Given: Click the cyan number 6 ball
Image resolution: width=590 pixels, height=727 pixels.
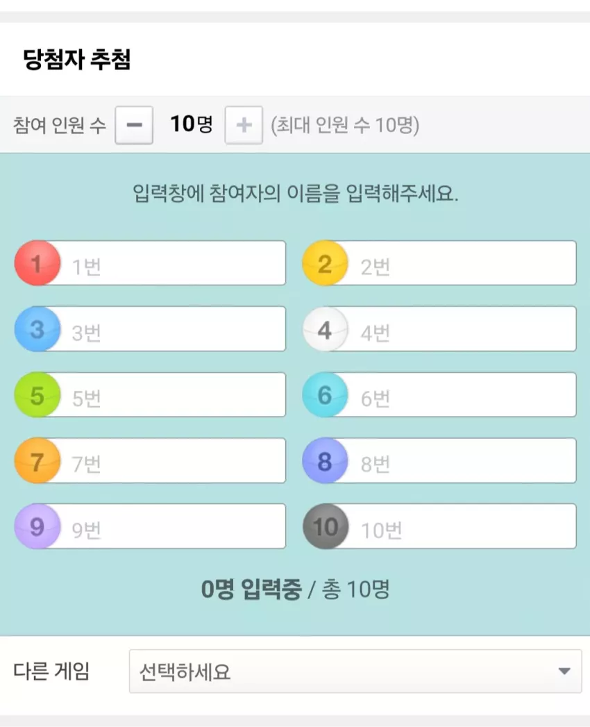Looking at the screenshot, I should point(326,394).
